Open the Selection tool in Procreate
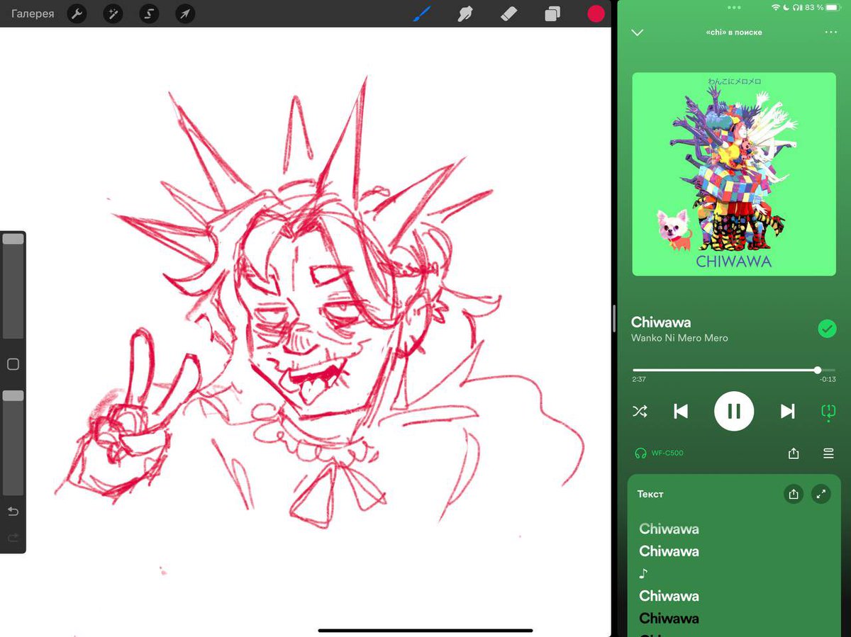851x637 pixels. click(x=149, y=13)
